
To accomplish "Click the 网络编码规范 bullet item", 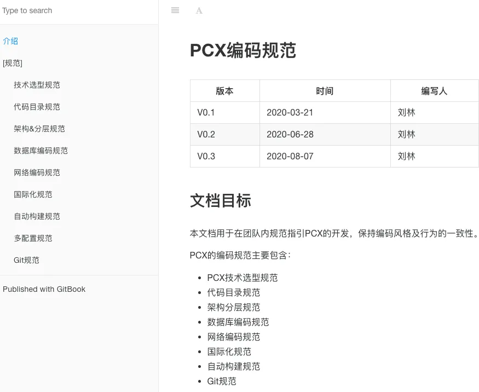I will 234,337.
